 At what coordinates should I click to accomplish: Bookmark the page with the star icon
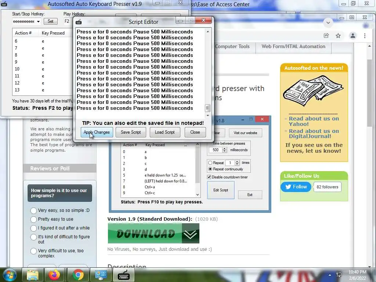click(x=338, y=36)
